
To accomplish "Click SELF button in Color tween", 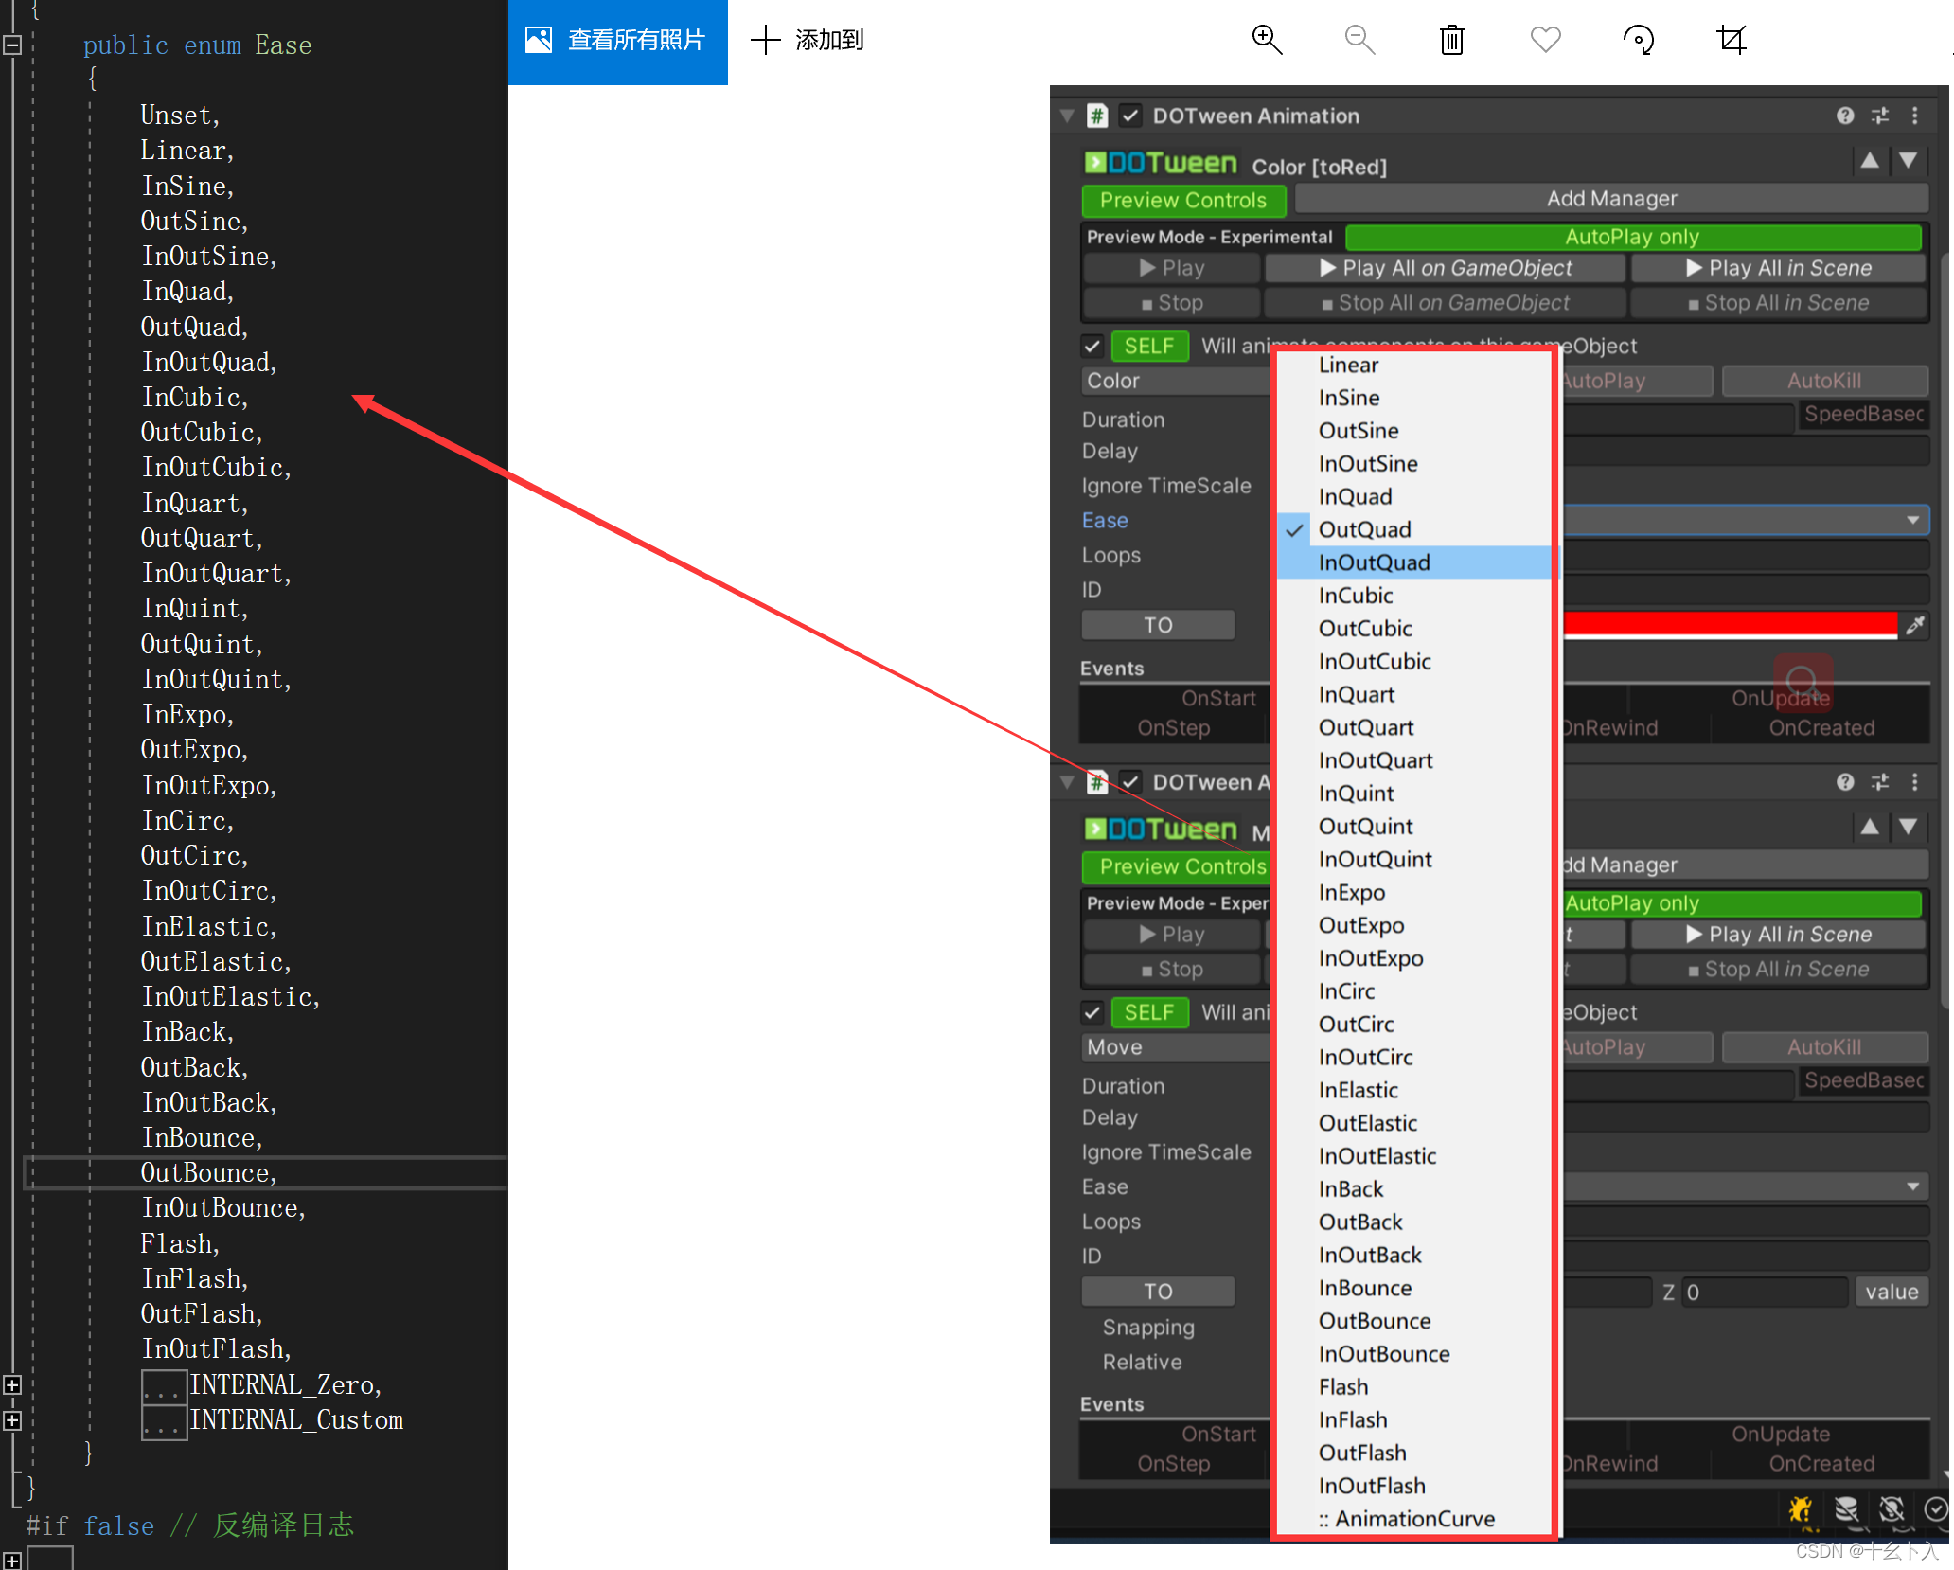I will (1149, 347).
